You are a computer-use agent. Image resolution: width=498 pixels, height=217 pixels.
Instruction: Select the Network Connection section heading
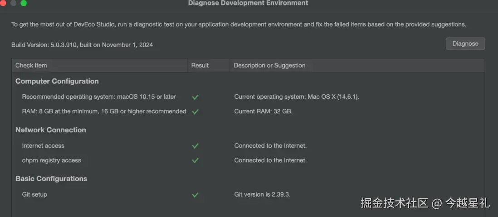point(50,130)
